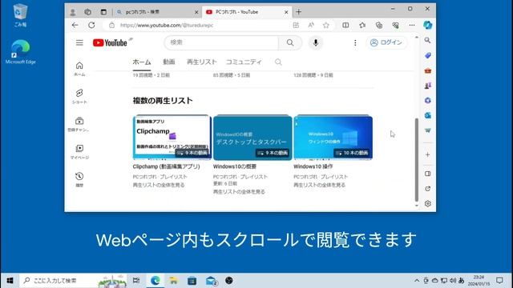Switch to the 動画 channel tab

[169, 62]
